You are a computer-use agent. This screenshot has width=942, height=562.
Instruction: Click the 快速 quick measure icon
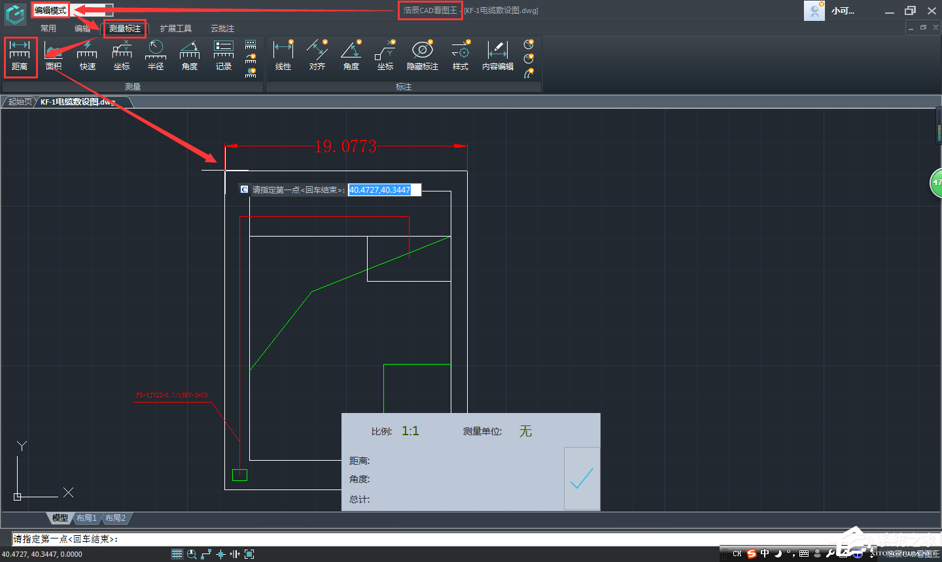tap(88, 56)
